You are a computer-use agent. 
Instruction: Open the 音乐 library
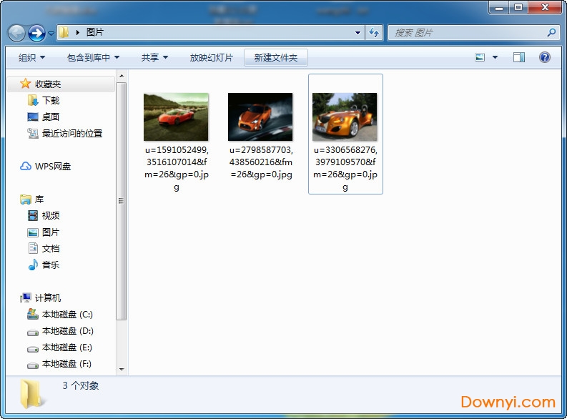[x=51, y=265]
